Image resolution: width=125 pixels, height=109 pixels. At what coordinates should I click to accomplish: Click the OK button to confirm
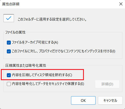coord(83,100)
